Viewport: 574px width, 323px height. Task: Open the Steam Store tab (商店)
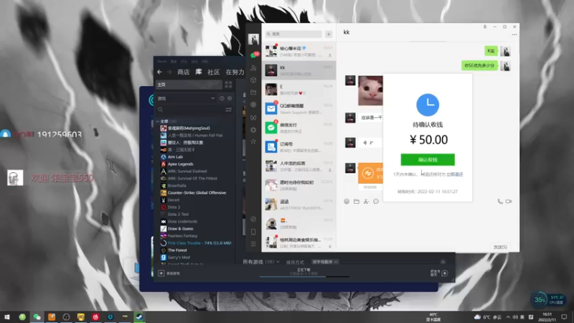coord(184,72)
